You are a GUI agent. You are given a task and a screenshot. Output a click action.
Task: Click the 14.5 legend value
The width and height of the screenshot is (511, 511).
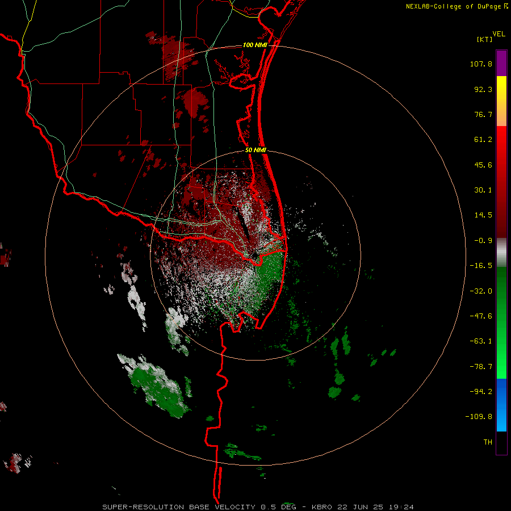(483, 215)
